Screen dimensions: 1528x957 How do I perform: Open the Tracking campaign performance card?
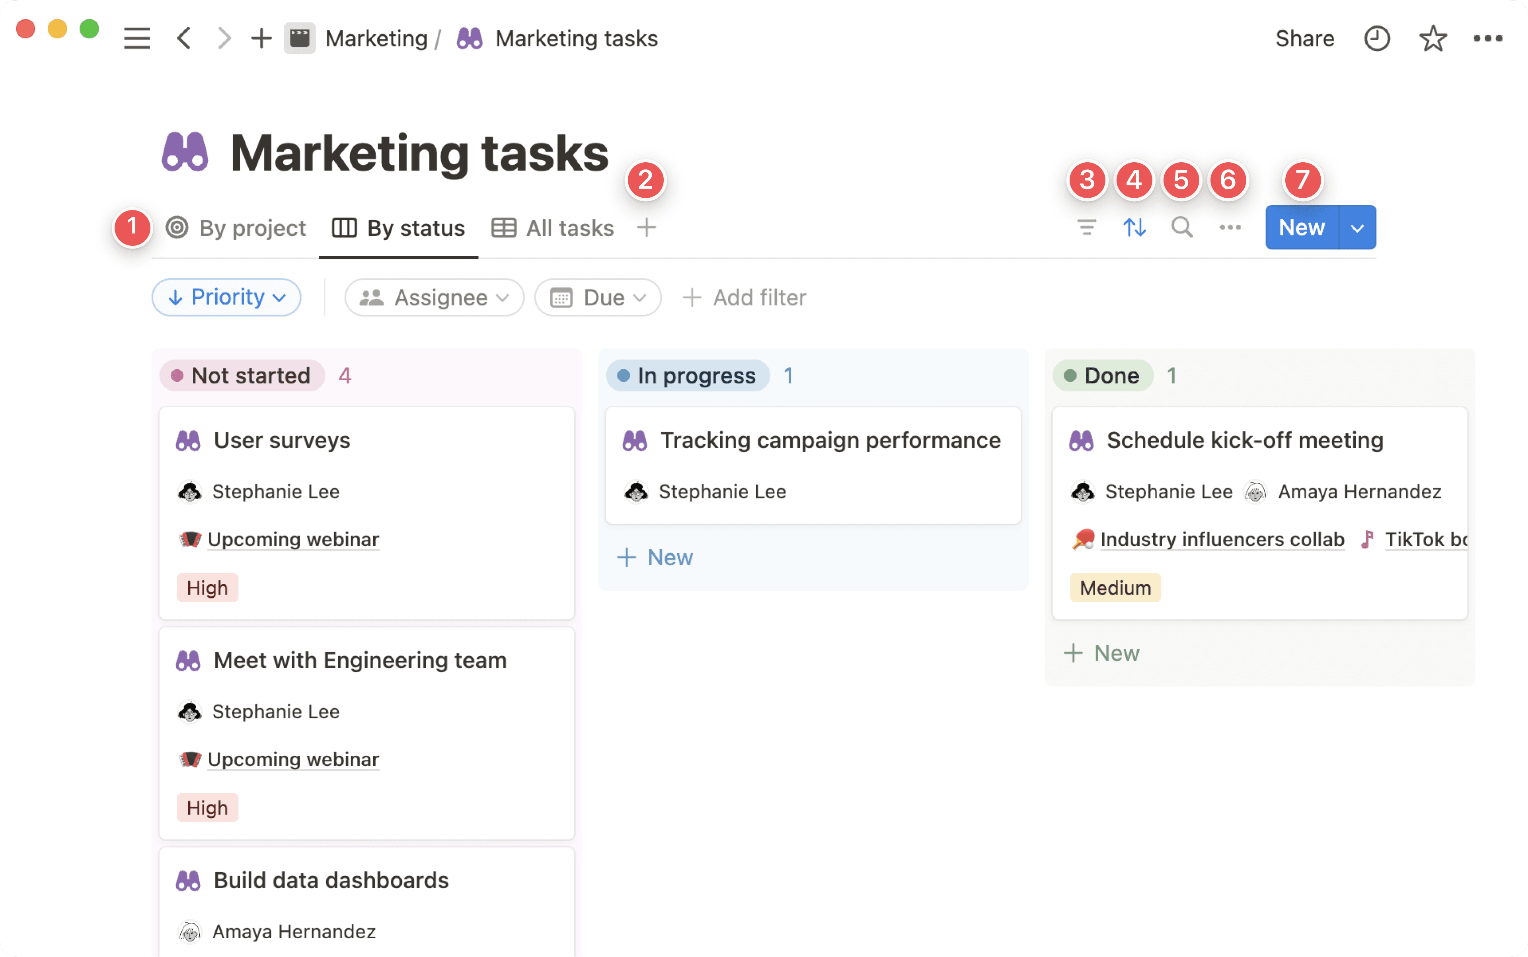click(830, 441)
